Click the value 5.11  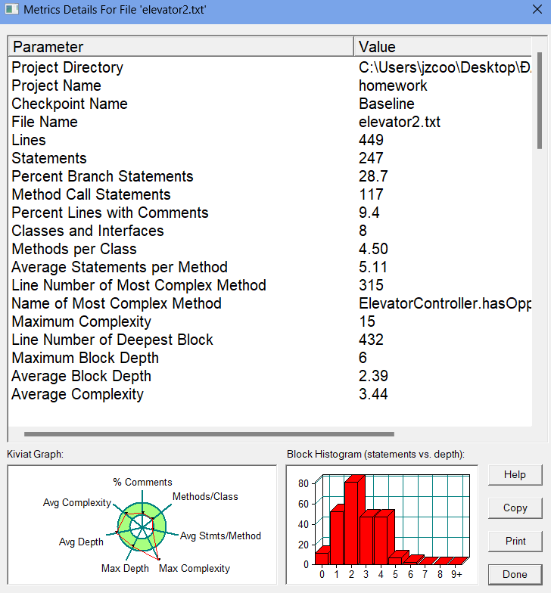tap(373, 268)
